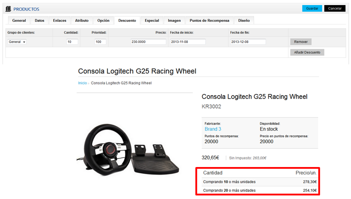The image size is (351, 199).
Task: Switch to the Imagen tab
Action: click(174, 21)
